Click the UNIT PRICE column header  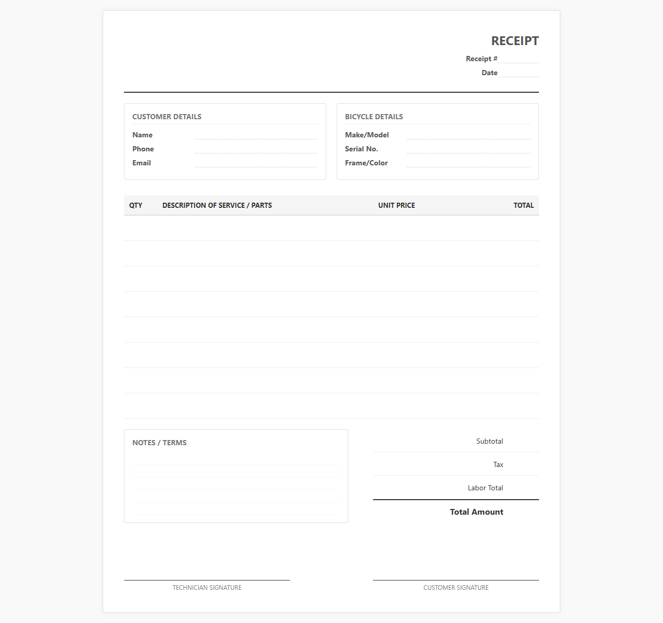click(396, 205)
